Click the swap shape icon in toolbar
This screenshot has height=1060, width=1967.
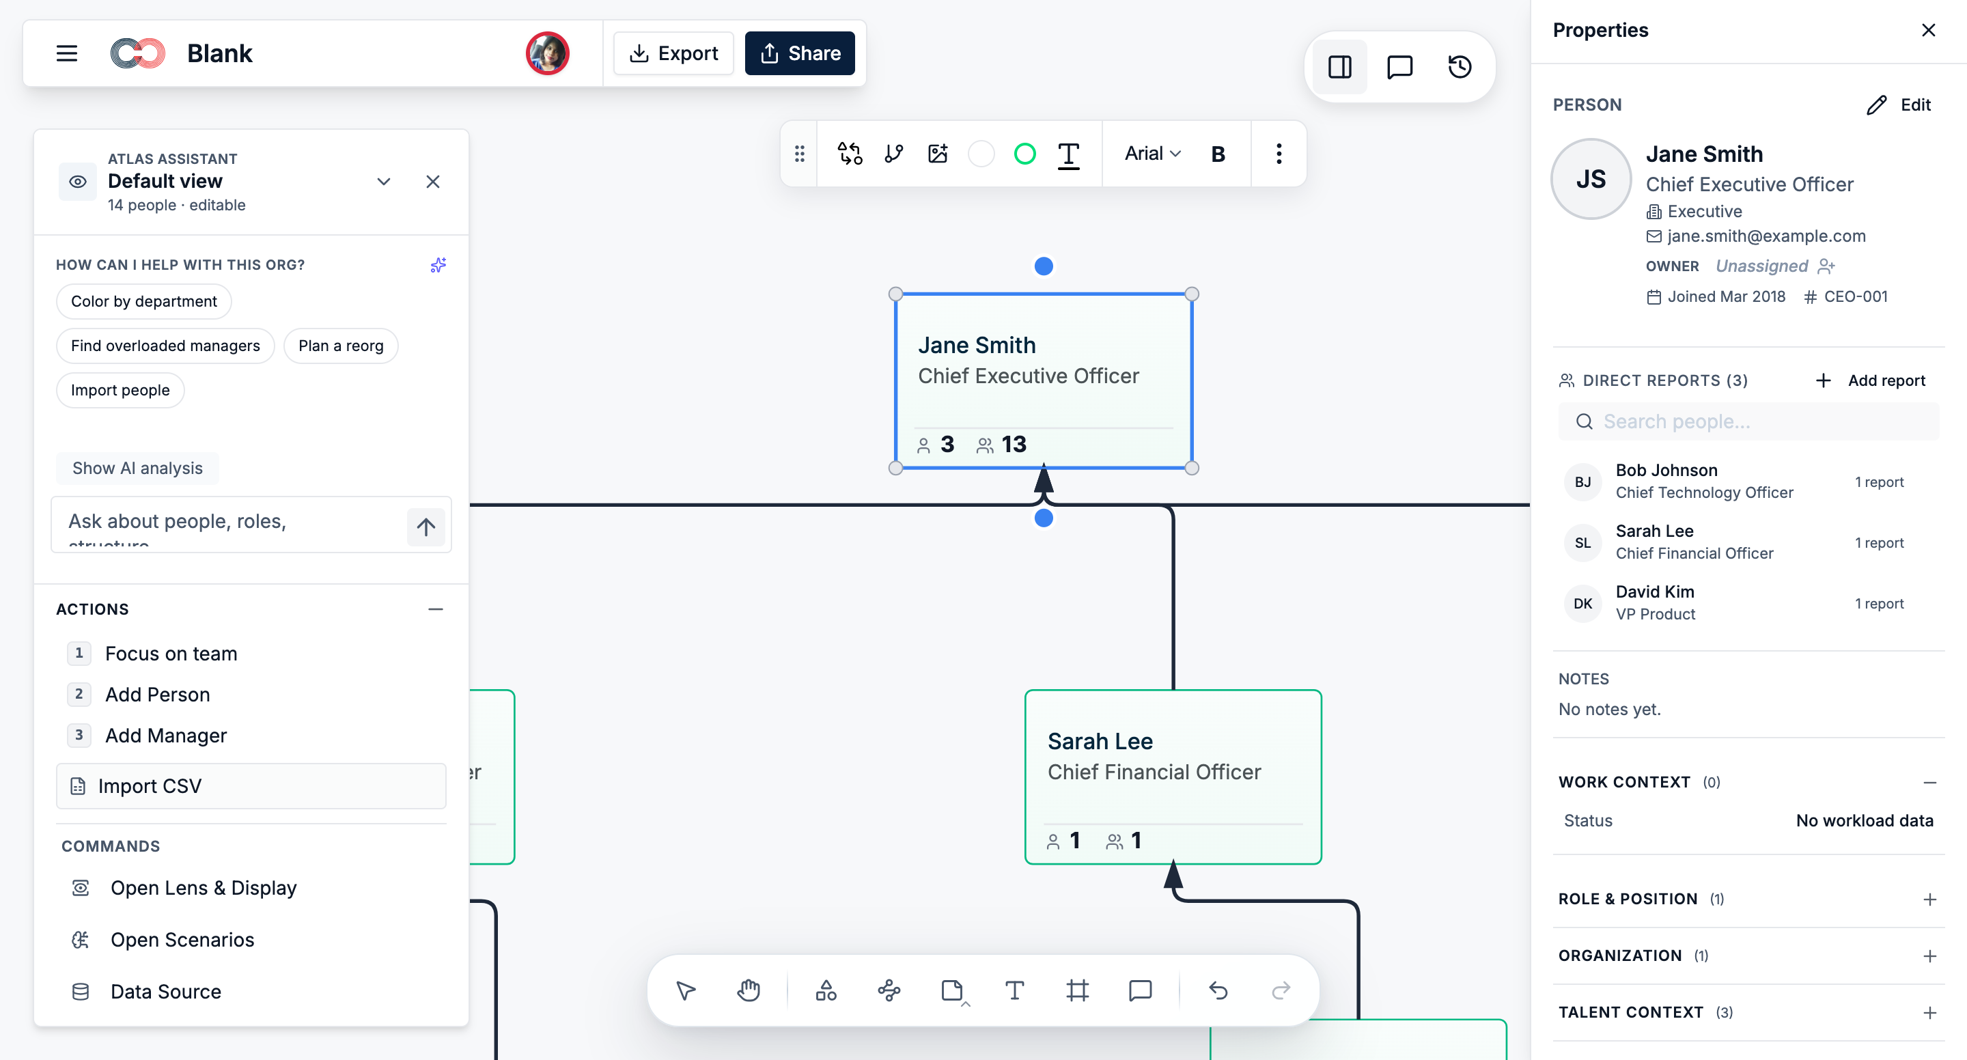click(850, 154)
